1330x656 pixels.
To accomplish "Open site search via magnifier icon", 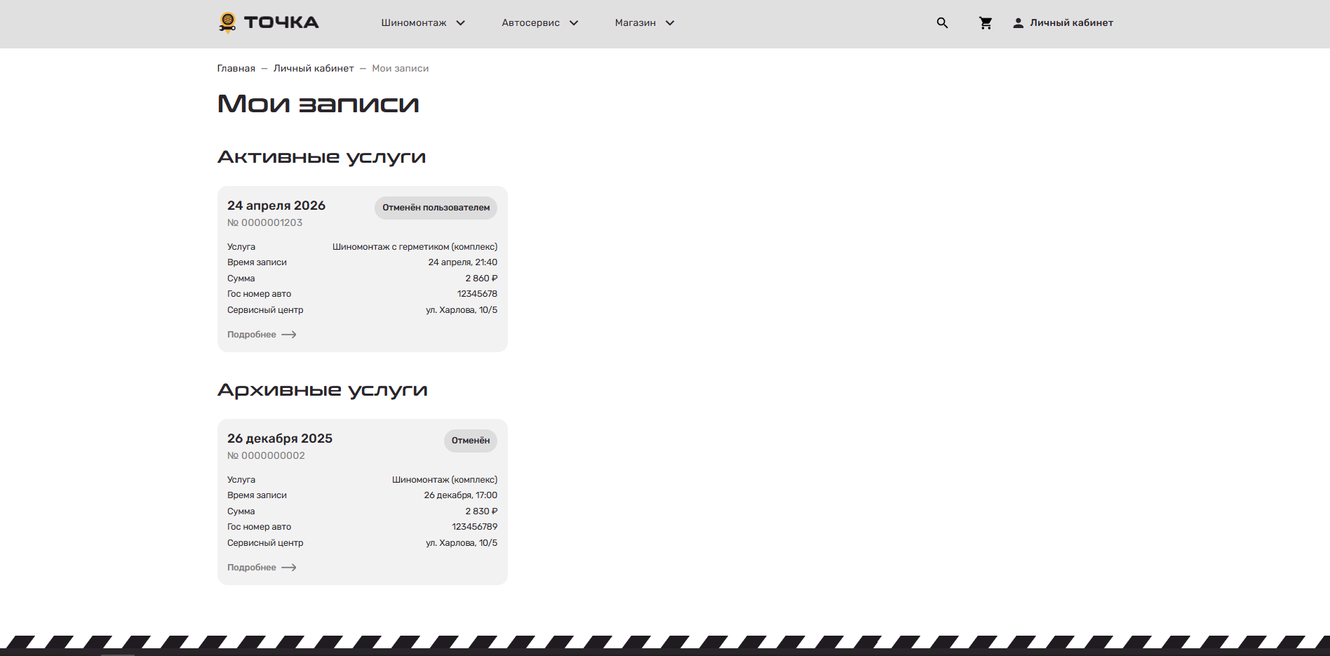I will click(x=942, y=23).
